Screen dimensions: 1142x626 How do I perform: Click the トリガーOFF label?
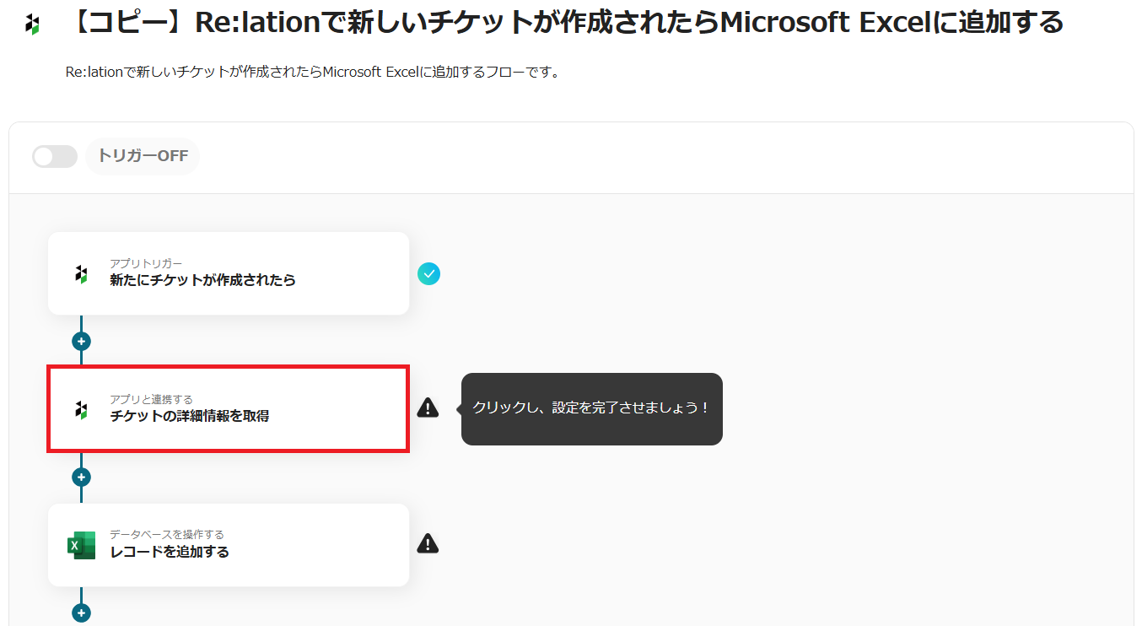(143, 156)
